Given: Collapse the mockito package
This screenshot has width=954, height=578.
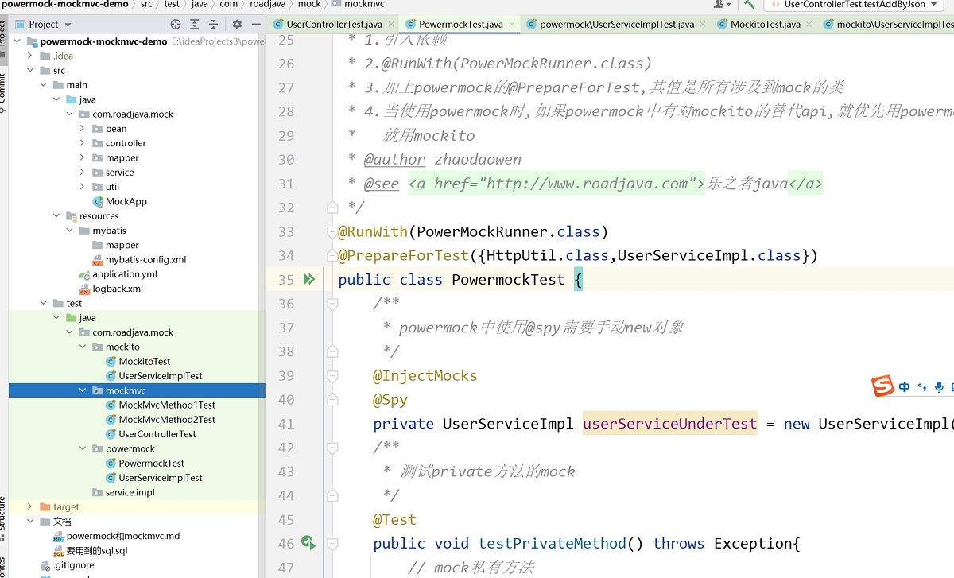Looking at the screenshot, I should 83,347.
